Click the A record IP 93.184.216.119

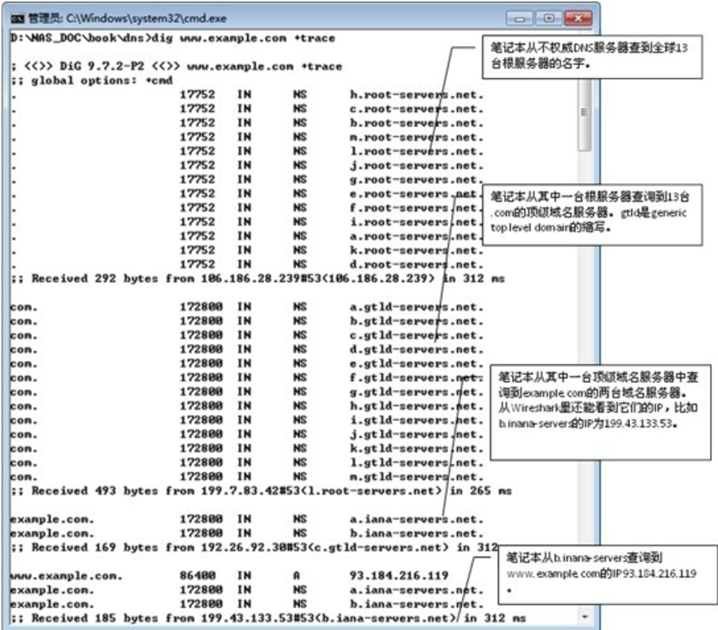coord(399,576)
